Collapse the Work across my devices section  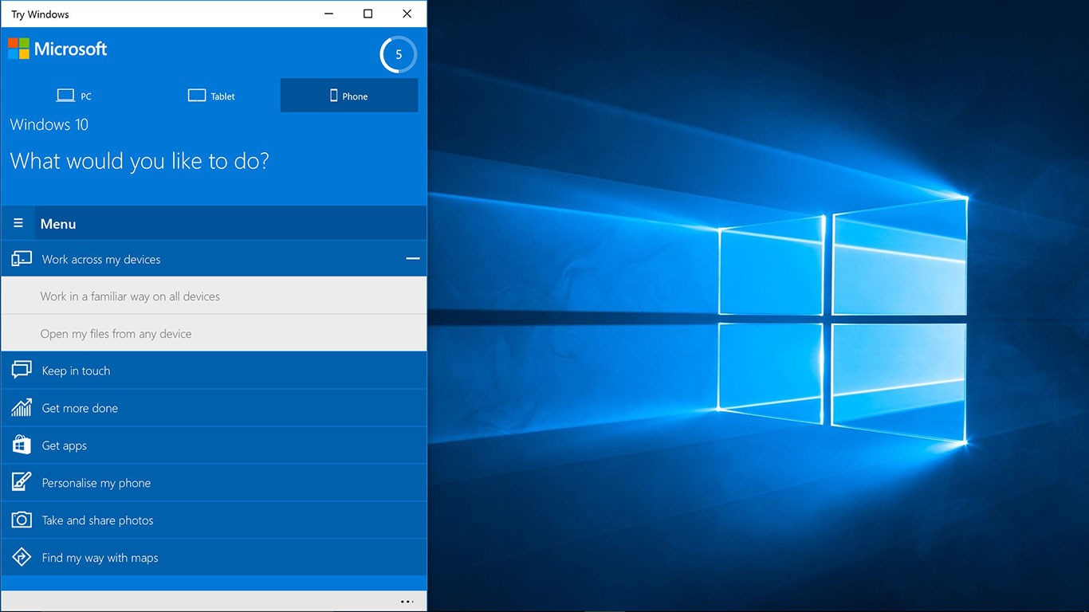pos(413,258)
